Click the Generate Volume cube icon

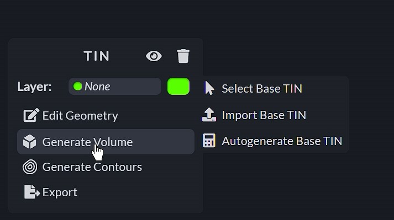[x=30, y=142]
